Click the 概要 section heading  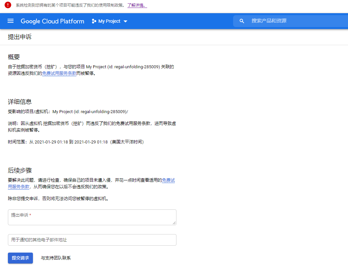13,57
